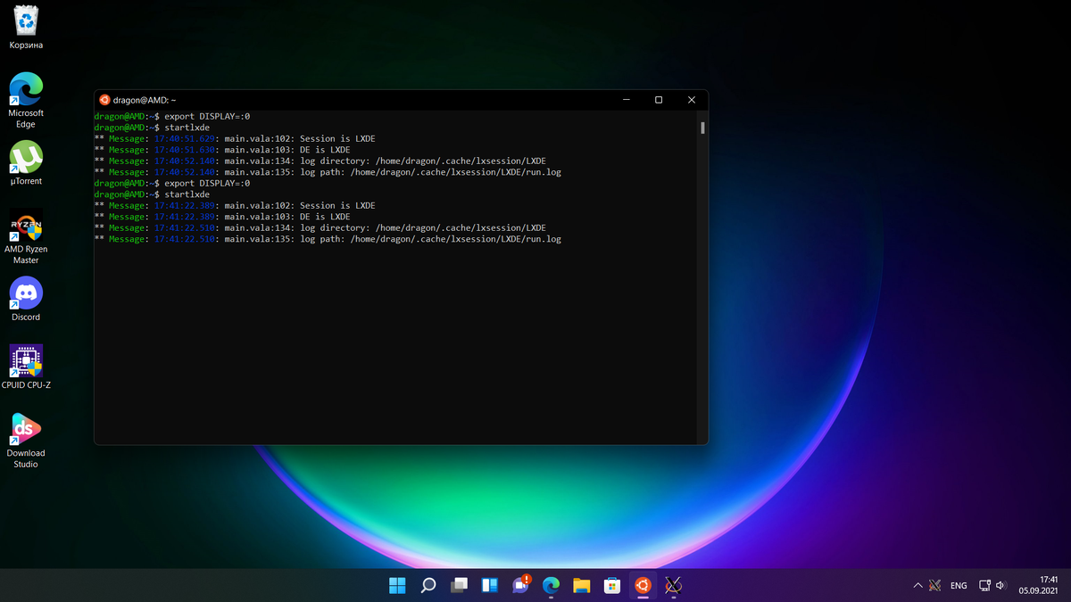Open the AMD Ryzen Master shortcut
Image resolution: width=1071 pixels, height=602 pixels.
26,237
